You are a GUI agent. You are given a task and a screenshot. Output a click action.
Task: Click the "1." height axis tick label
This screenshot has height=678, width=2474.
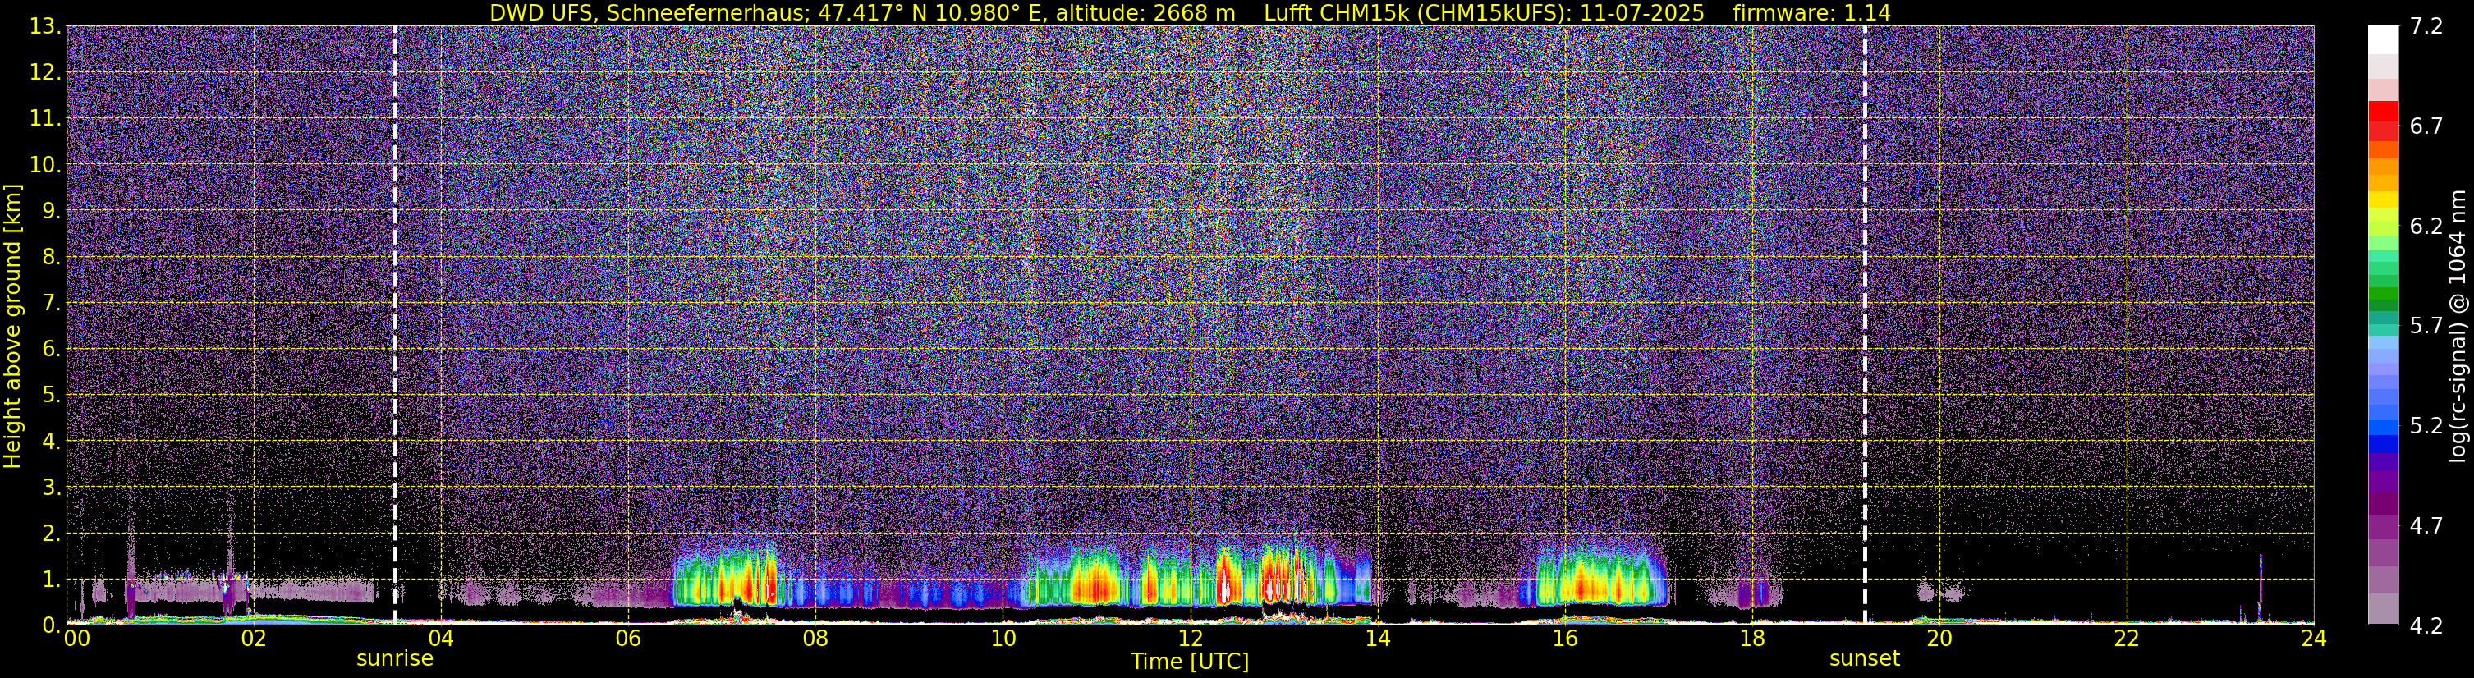[52, 580]
